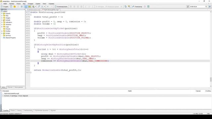
Task: Expand the Scripts folder
Action: pos(2,33)
